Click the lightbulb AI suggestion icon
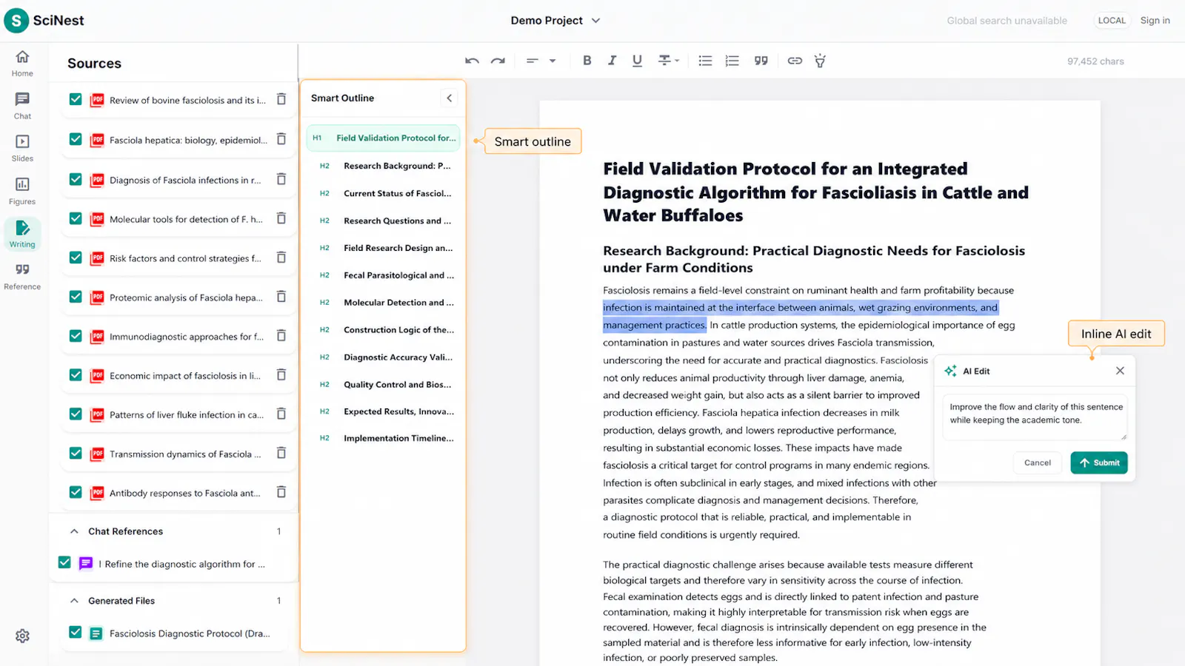Viewport: 1185px width, 666px height. pos(820,61)
